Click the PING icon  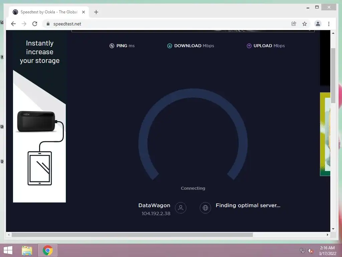coord(112,46)
